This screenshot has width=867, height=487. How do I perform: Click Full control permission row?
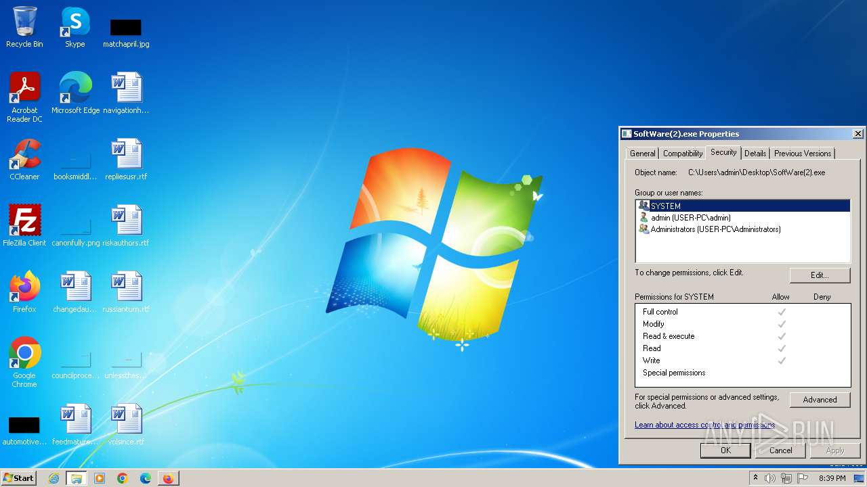tap(742, 312)
